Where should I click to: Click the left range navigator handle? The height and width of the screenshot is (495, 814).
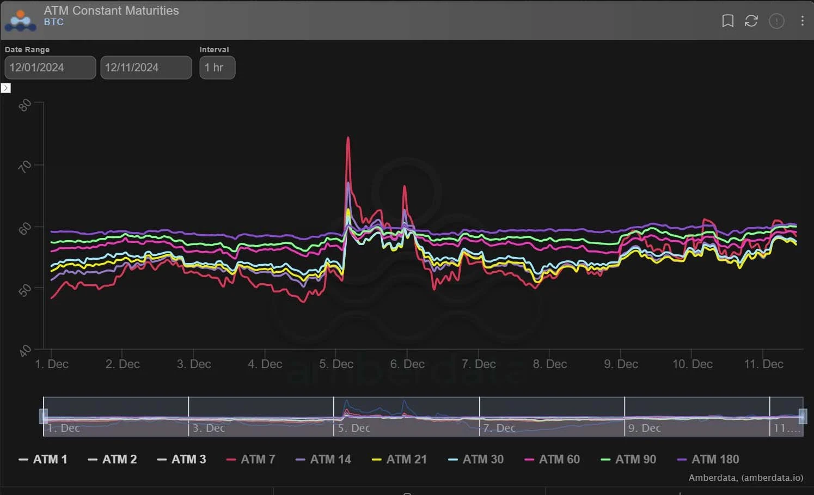(x=44, y=417)
